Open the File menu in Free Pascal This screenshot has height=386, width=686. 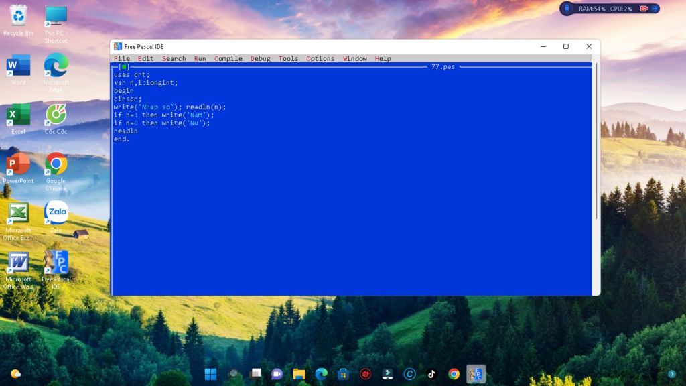click(122, 58)
